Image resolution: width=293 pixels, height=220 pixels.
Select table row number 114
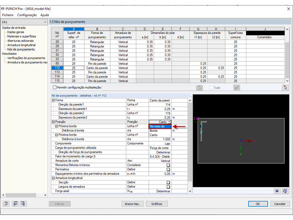point(57,76)
